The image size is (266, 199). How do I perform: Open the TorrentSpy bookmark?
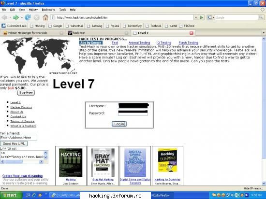[x=133, y=26]
